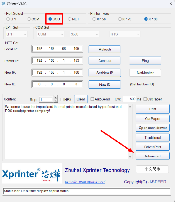Click the Ping button
Viewport: 175px width, 202px height.
pos(145,61)
